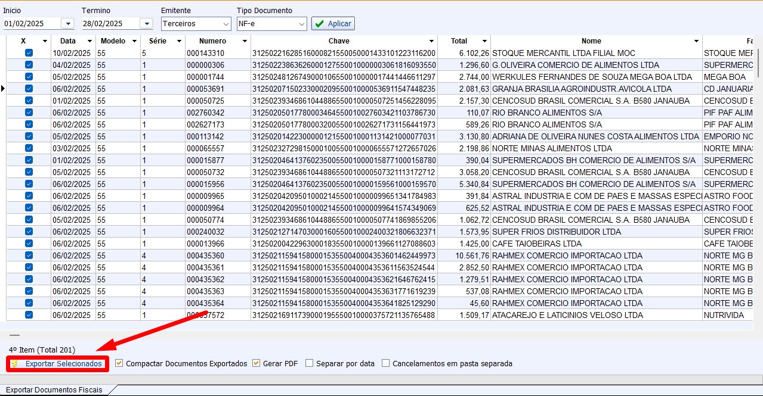Click the lightning bolt icon beside Exportar Selecionados

coord(14,364)
